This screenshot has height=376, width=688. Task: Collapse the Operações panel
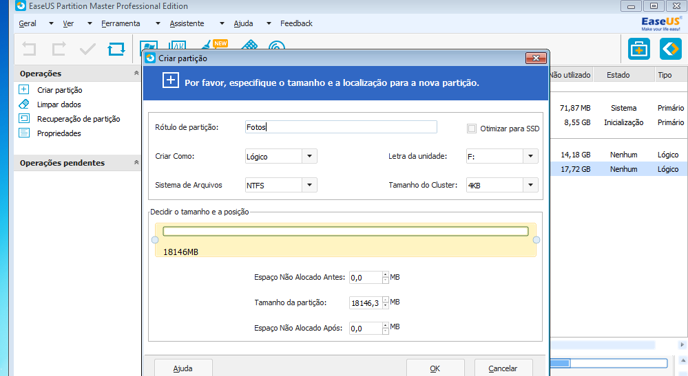tap(136, 73)
